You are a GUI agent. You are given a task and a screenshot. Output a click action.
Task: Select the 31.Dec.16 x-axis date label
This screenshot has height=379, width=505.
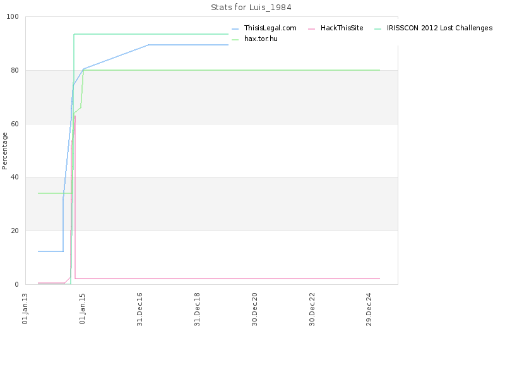click(140, 310)
